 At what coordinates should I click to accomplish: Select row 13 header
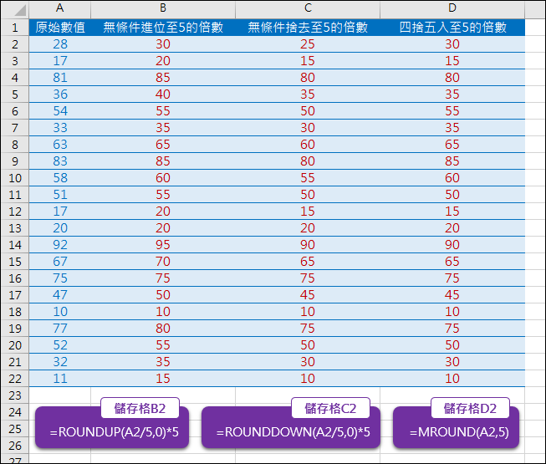coord(14,228)
